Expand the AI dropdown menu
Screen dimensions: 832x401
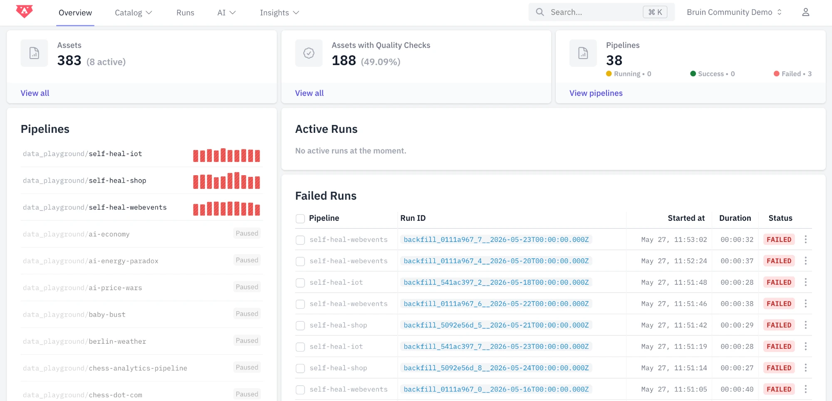coord(227,13)
